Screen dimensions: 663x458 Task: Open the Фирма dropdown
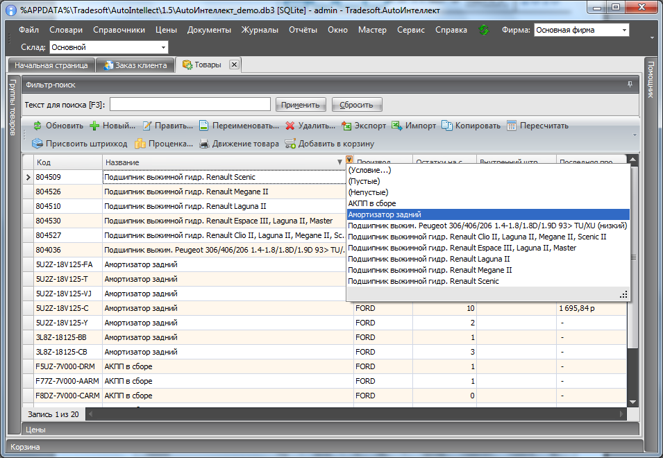[624, 31]
